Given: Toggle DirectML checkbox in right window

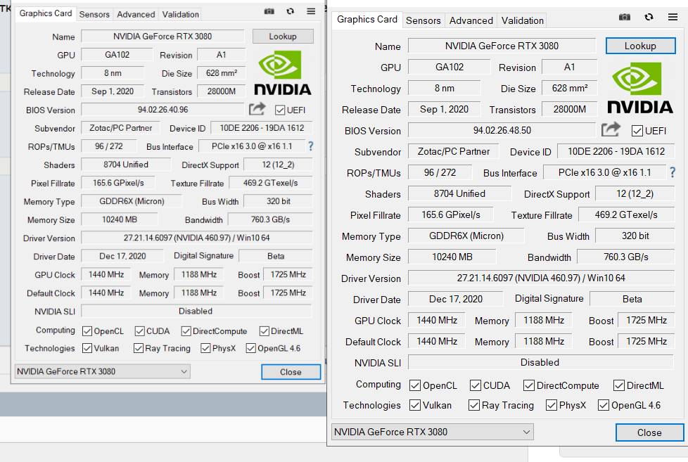Looking at the screenshot, I should (618, 385).
